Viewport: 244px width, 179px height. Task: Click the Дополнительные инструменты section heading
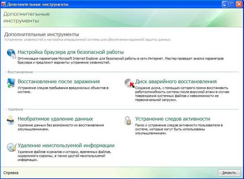[41, 34]
